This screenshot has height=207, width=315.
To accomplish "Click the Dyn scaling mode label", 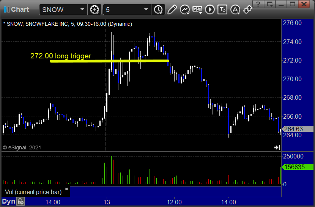I will [x=9, y=201].
